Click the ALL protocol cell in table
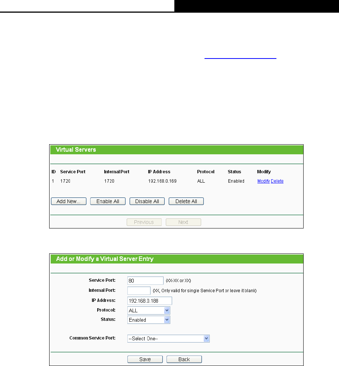Image resolution: width=339 pixels, height=366 pixels. click(x=201, y=181)
